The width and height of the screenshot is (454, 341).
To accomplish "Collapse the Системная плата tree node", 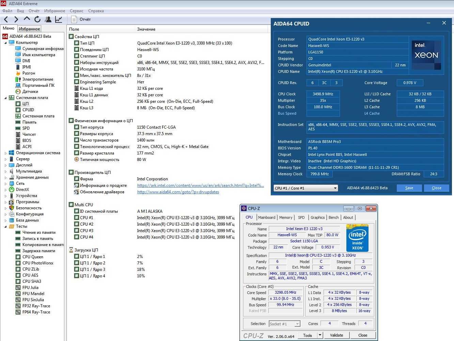I will 5,98.
